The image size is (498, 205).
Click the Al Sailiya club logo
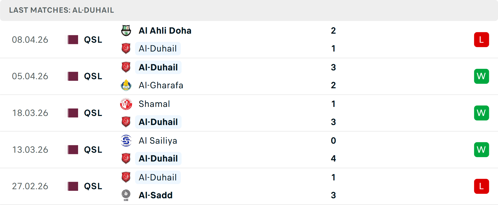[x=126, y=141]
